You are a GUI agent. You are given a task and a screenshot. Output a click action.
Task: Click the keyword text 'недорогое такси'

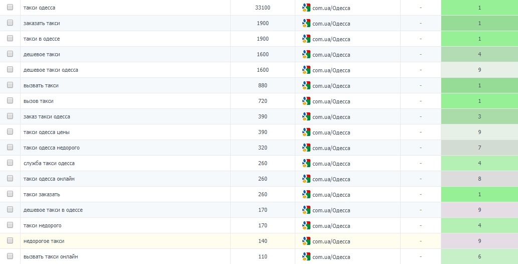coord(44,241)
